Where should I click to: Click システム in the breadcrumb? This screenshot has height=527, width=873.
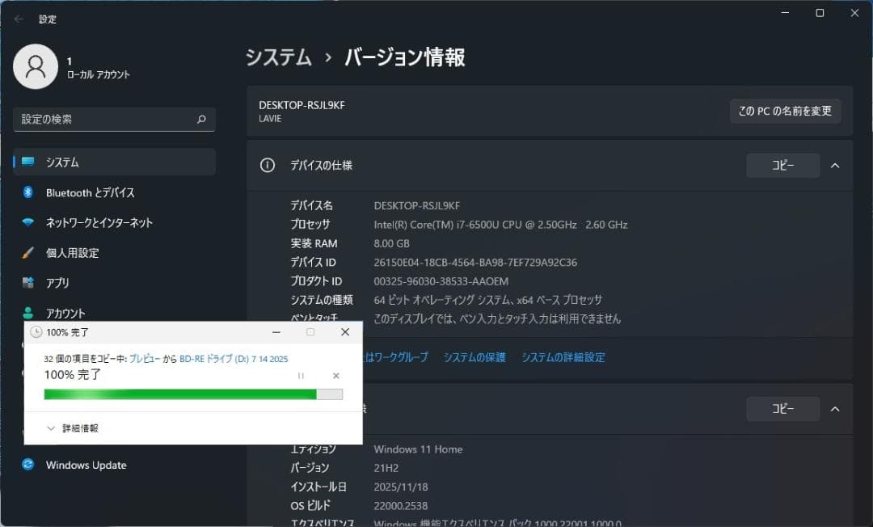tap(278, 57)
